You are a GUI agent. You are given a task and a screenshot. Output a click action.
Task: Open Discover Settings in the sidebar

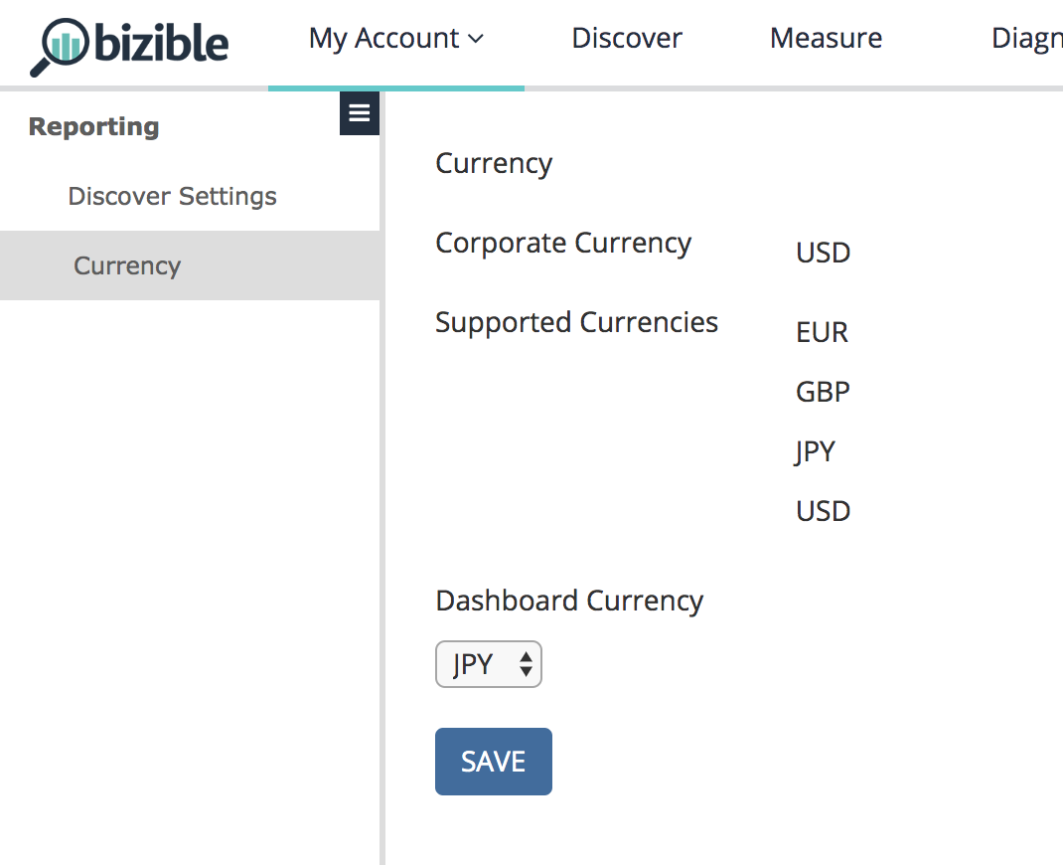172,196
